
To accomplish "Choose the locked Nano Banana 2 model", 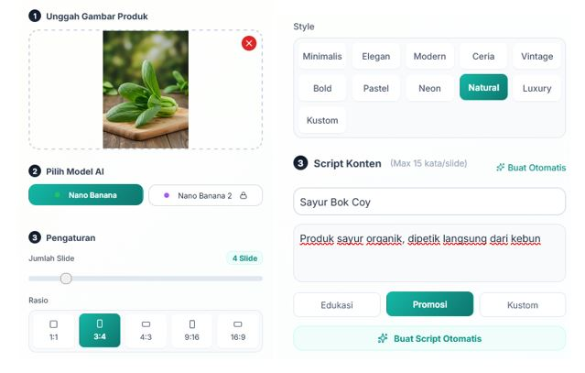I will 205,195.
